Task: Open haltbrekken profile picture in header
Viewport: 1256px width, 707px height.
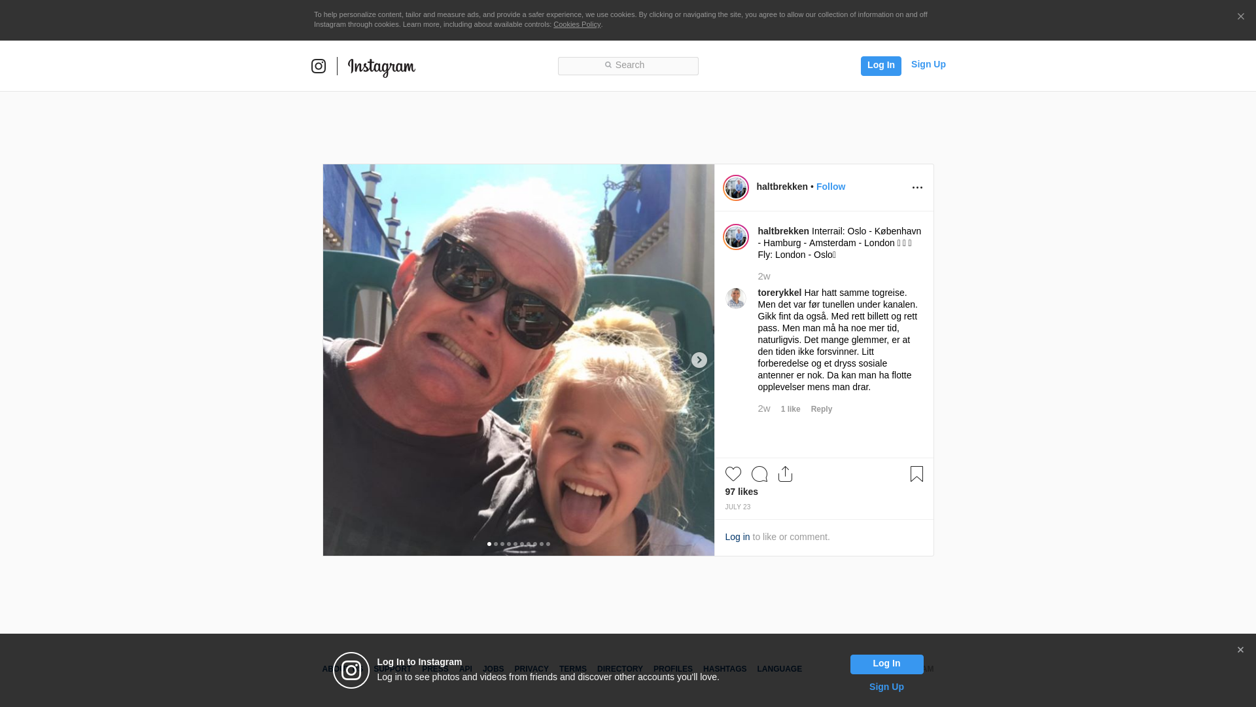Action: [736, 188]
